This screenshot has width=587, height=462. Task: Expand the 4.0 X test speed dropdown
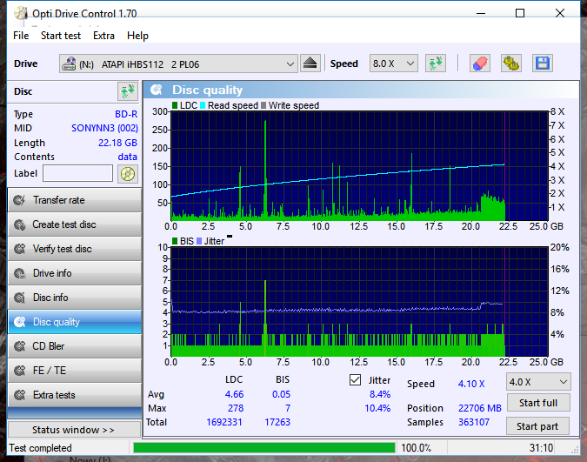pos(538,382)
